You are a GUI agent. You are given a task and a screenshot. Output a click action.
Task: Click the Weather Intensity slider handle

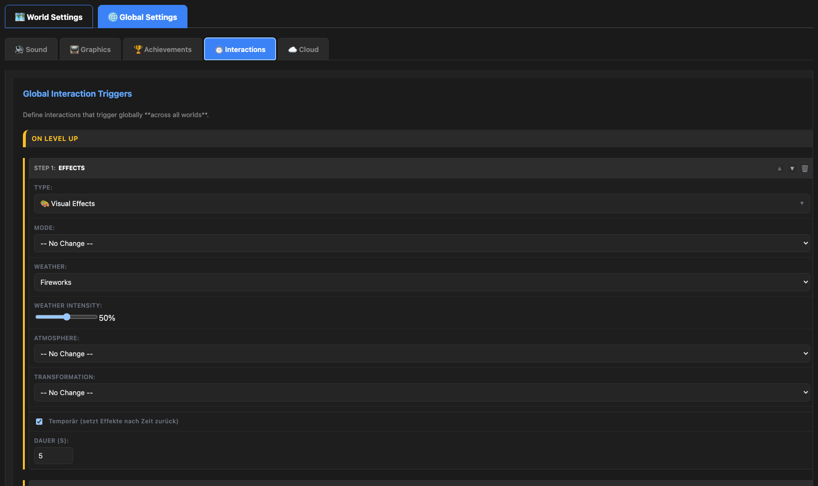point(67,317)
